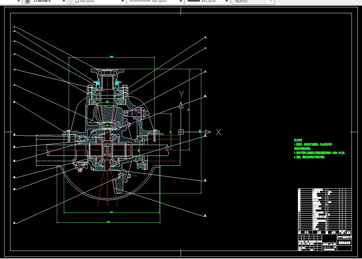Click the hex nut on top of the pinion shaft
This screenshot has height=259, width=362.
107,73
